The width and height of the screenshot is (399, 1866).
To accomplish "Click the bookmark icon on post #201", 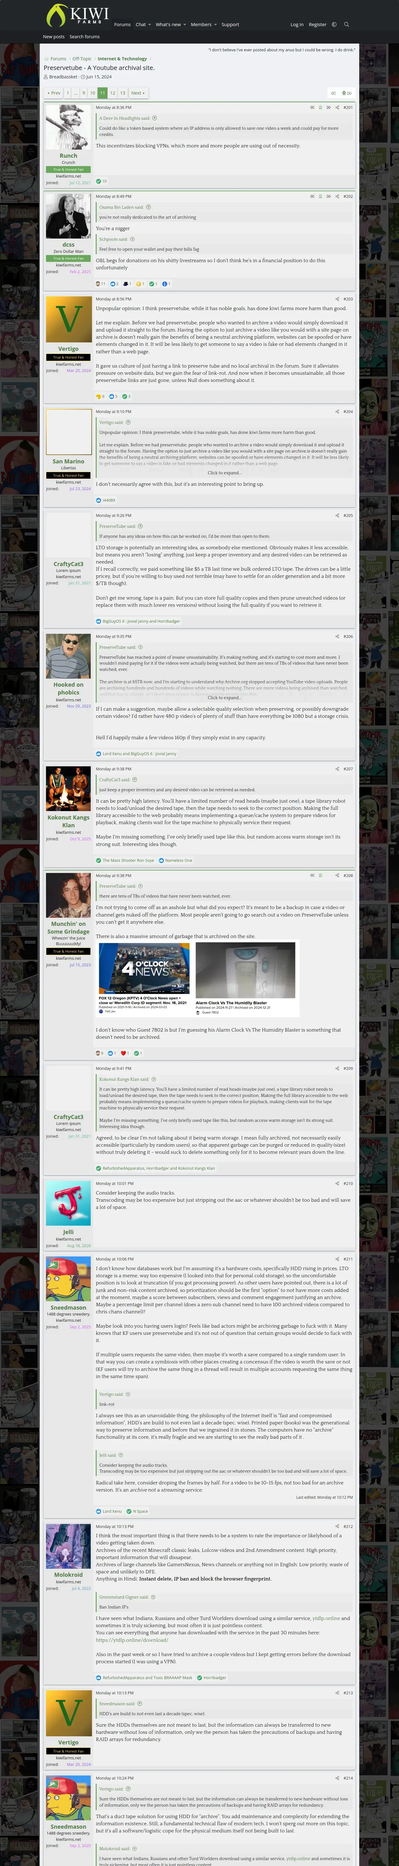I will (x=320, y=107).
